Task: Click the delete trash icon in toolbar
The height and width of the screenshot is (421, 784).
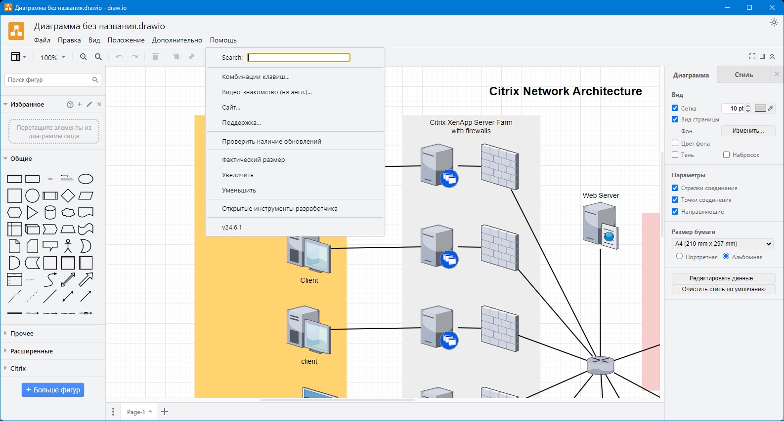Action: (156, 57)
